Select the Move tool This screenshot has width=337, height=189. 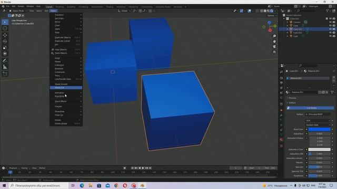pyautogui.click(x=5, y=35)
